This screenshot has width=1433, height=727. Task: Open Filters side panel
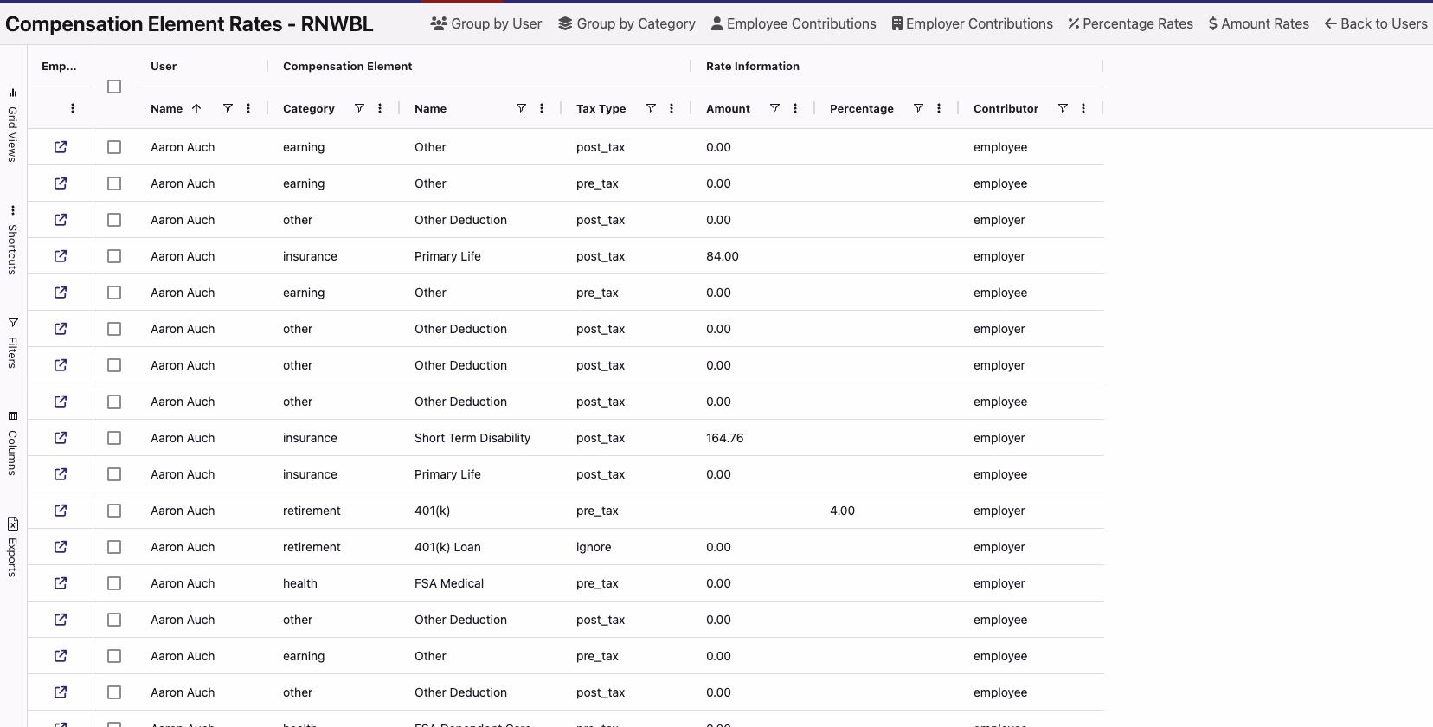coord(13,343)
